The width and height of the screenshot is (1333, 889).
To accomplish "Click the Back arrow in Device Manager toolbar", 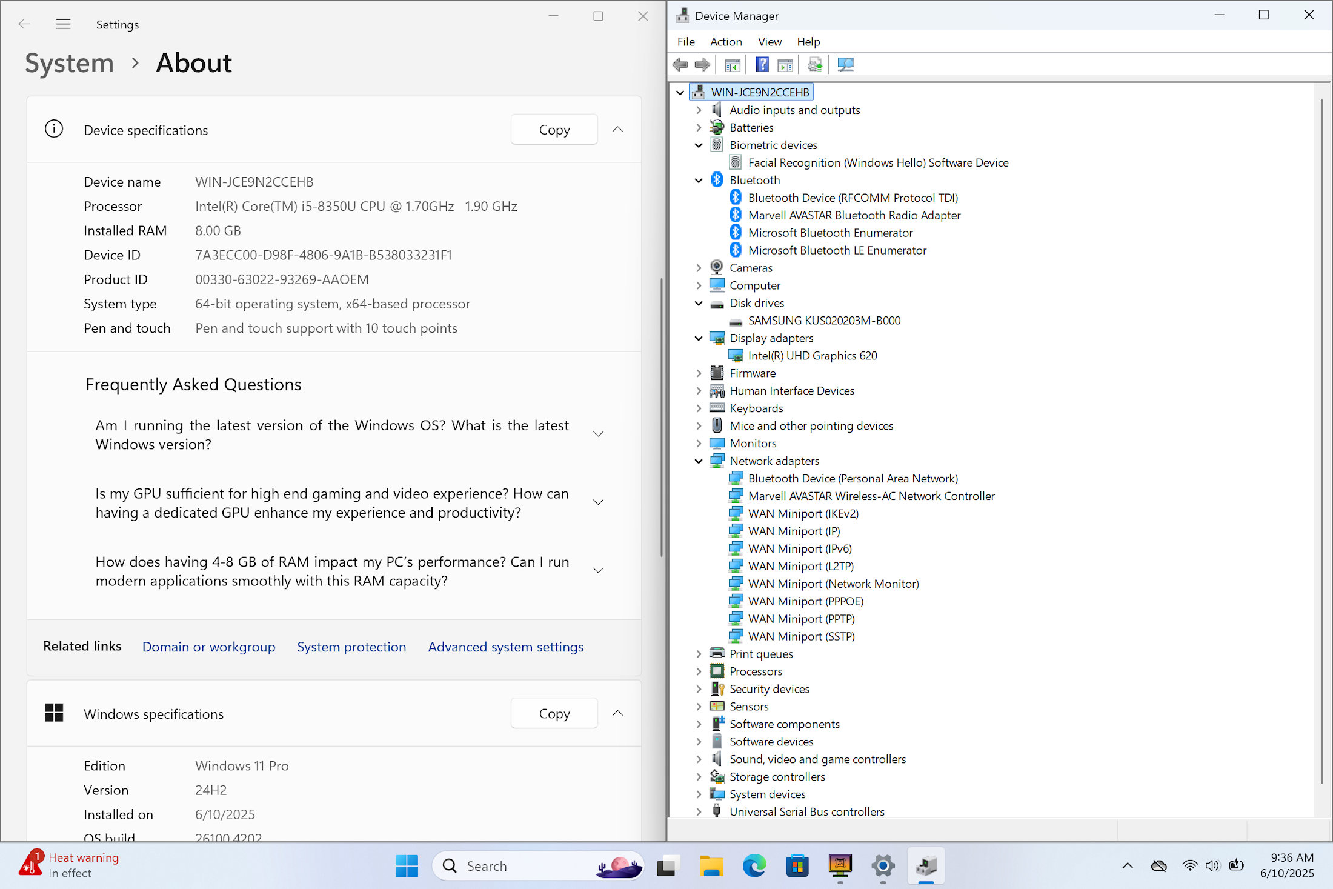I will point(680,65).
